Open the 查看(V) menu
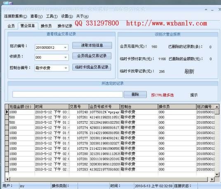 click(x=36, y=16)
